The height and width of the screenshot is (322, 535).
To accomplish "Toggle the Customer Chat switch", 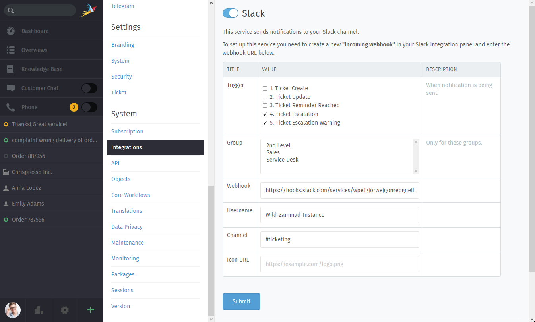I will (89, 88).
